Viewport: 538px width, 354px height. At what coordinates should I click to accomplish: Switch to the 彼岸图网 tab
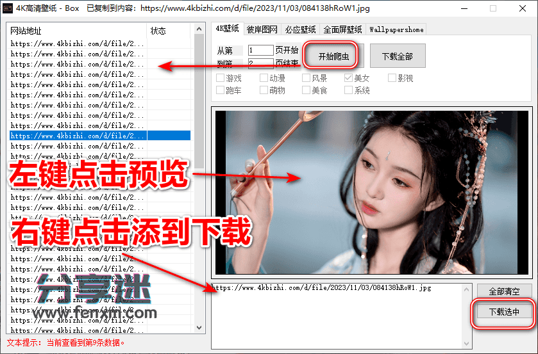(262, 29)
